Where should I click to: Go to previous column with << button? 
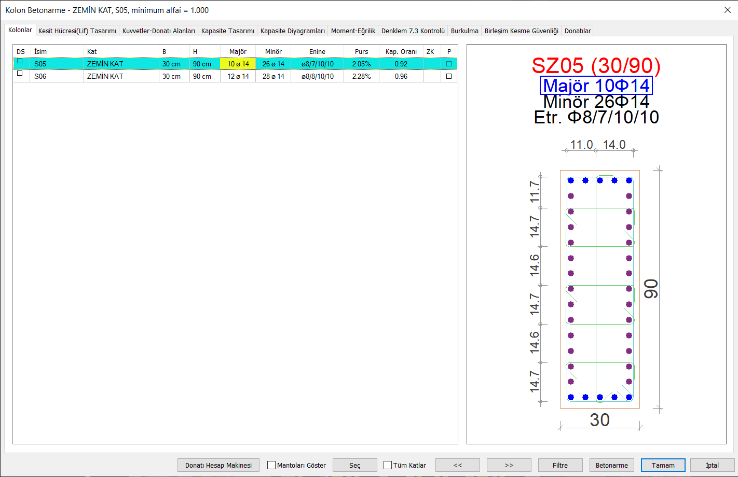click(x=458, y=465)
